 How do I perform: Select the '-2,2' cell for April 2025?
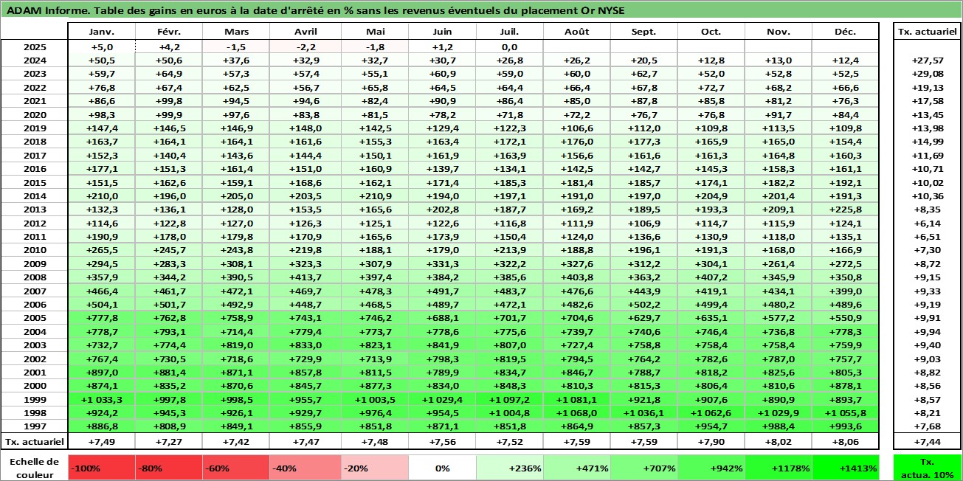click(305, 47)
